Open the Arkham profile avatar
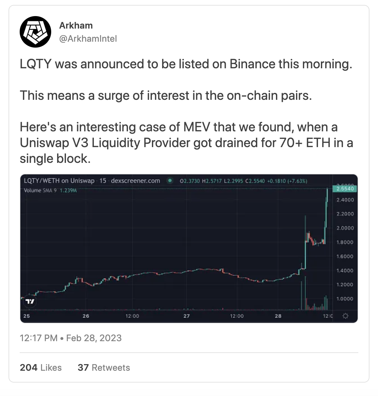The image size is (378, 396). (35, 32)
